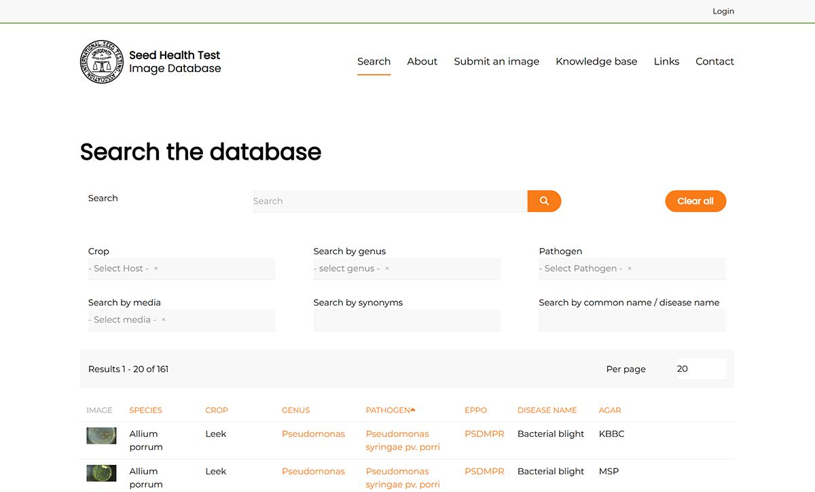The height and width of the screenshot is (492, 815).
Task: Click the Login link
Action: click(x=723, y=11)
